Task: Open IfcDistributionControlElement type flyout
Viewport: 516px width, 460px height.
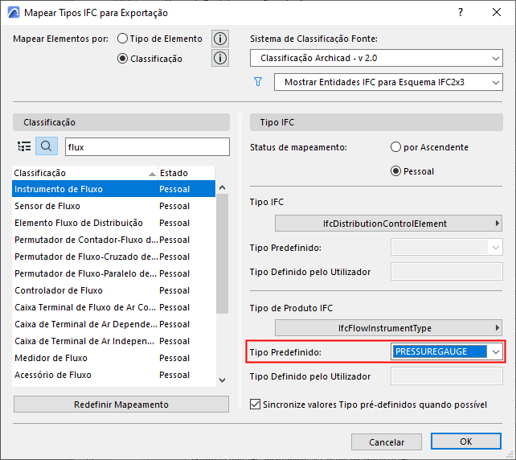Action: (389, 223)
